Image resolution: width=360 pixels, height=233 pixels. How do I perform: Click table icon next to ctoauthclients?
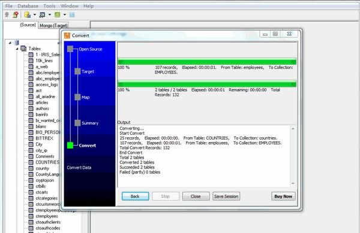click(x=31, y=222)
